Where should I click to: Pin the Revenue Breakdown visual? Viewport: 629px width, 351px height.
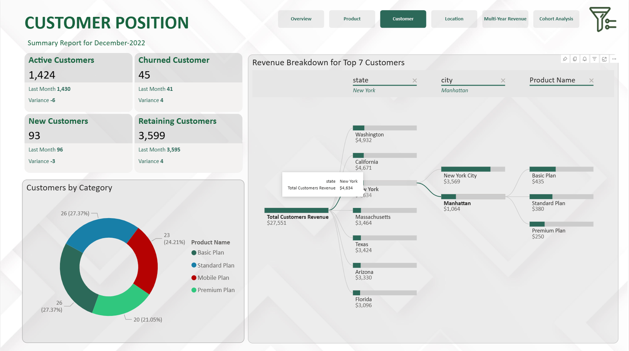point(565,59)
